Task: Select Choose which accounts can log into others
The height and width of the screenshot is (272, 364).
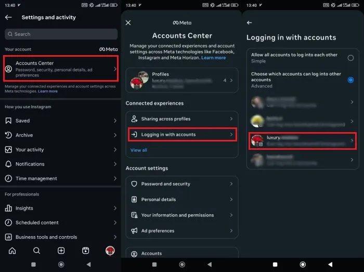Action: [350, 80]
